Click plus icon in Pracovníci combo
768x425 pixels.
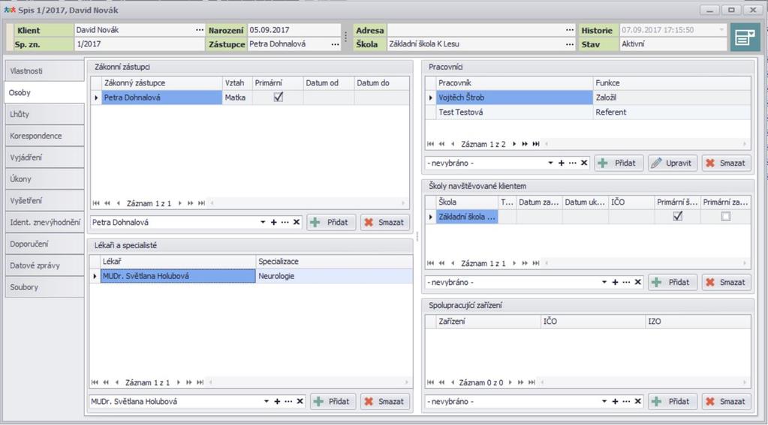pos(562,163)
